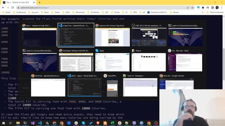Open the SSO bookmarks folder
Viewport: 225px width, 126px height.
point(105,12)
